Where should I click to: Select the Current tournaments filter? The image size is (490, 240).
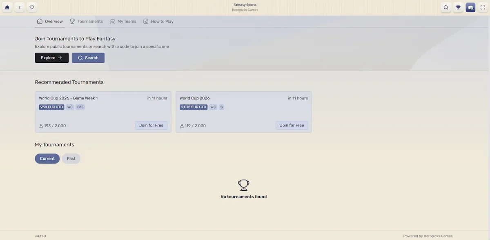click(x=47, y=159)
